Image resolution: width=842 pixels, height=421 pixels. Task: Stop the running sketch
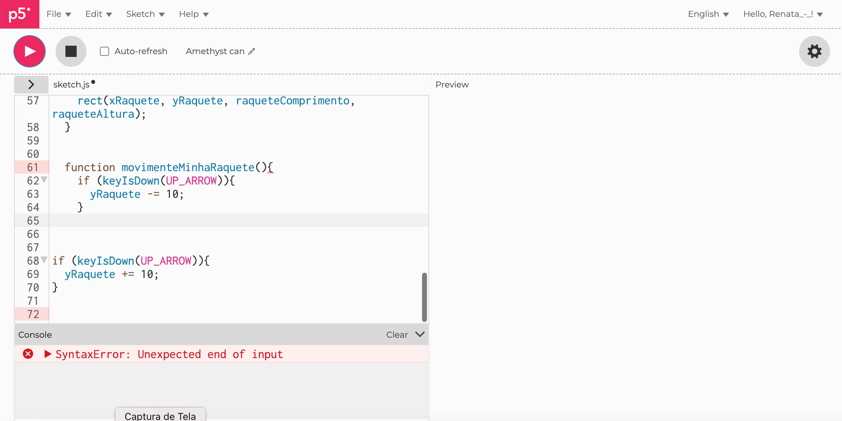pyautogui.click(x=71, y=51)
